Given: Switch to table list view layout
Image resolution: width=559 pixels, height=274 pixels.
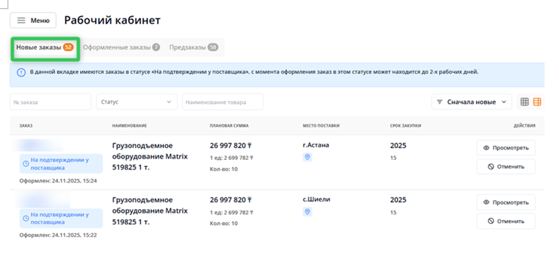Looking at the screenshot, I should [x=537, y=102].
